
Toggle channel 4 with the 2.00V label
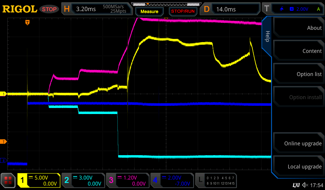coord(171,180)
